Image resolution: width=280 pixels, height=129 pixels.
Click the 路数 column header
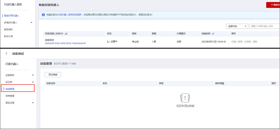pos(154,34)
